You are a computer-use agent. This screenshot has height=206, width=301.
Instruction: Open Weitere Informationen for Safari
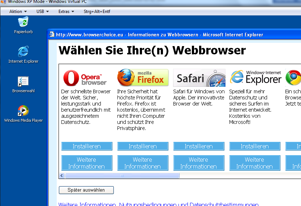point(199,163)
